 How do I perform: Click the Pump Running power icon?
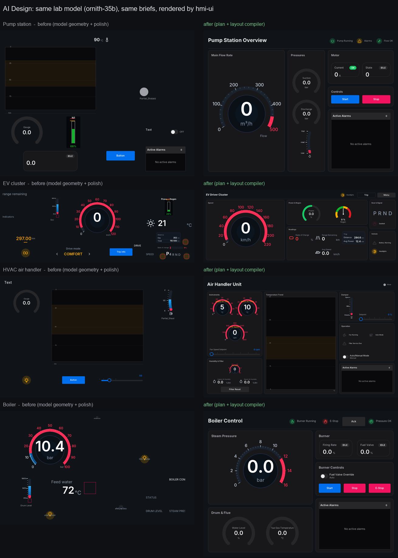tap(332, 41)
